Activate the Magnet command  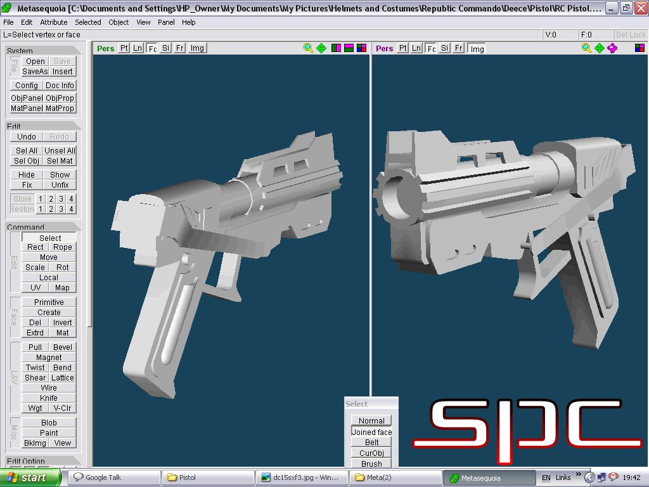[x=49, y=358]
